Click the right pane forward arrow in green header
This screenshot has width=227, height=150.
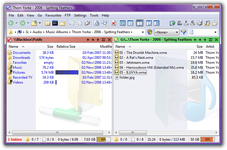(x=200, y=40)
